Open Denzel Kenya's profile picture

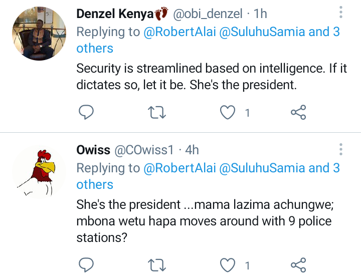39,34
